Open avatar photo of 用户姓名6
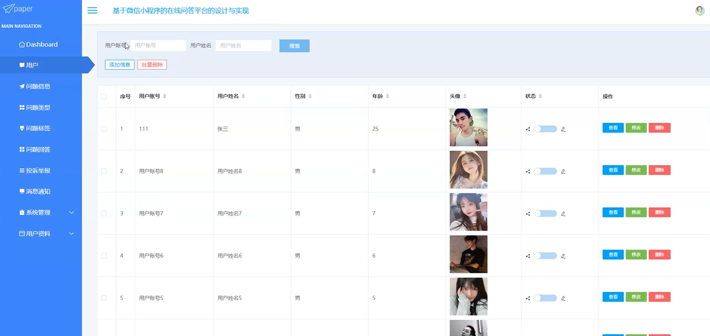710x336 pixels. click(x=468, y=254)
